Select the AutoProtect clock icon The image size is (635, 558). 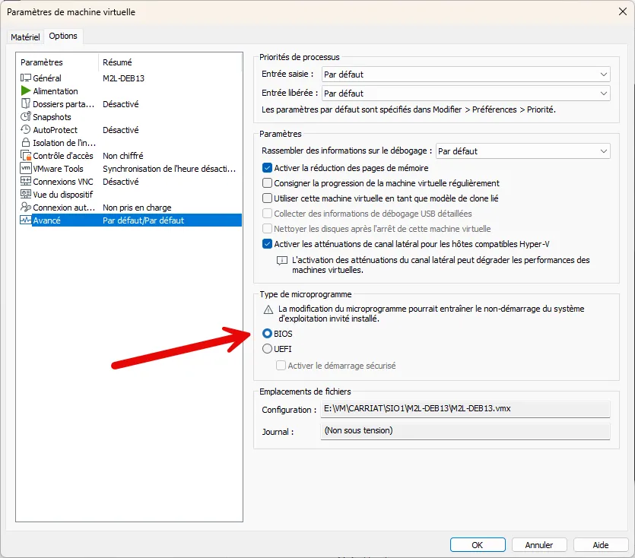(x=26, y=130)
